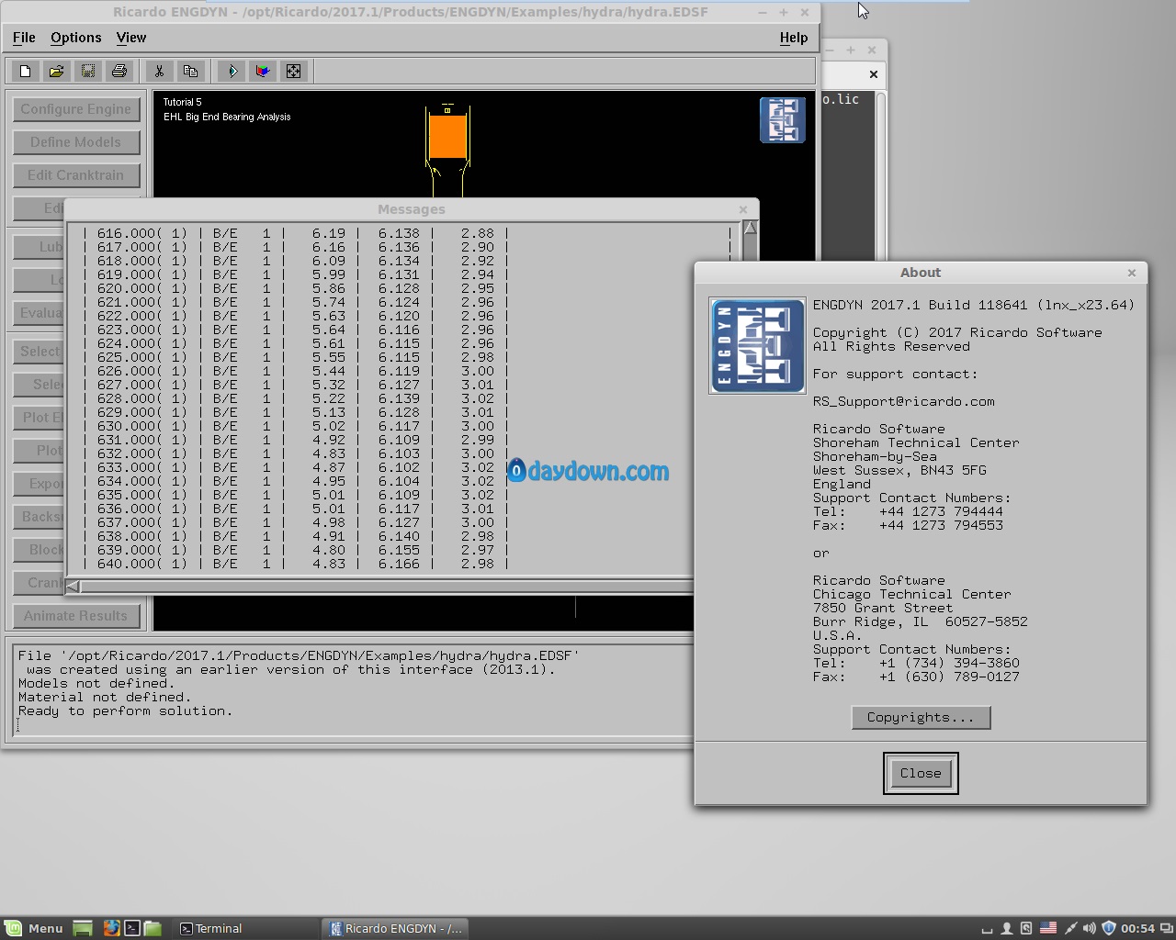This screenshot has width=1176, height=940.
Task: Click the ENGDYN logo in the viewport corner
Action: [783, 120]
